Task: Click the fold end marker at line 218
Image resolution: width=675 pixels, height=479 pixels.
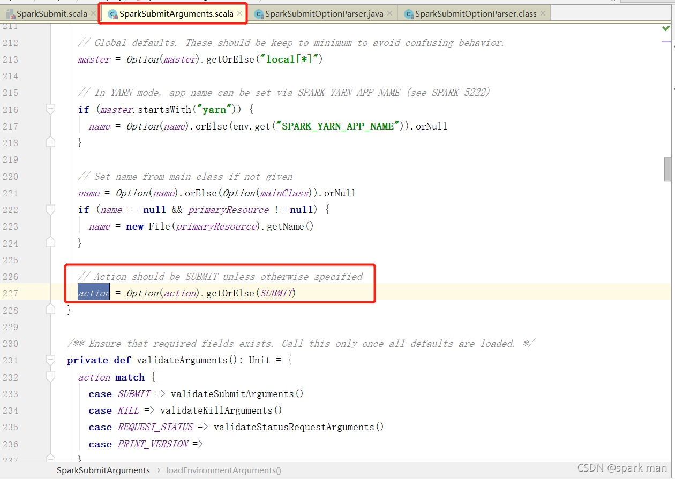Action: pos(50,142)
